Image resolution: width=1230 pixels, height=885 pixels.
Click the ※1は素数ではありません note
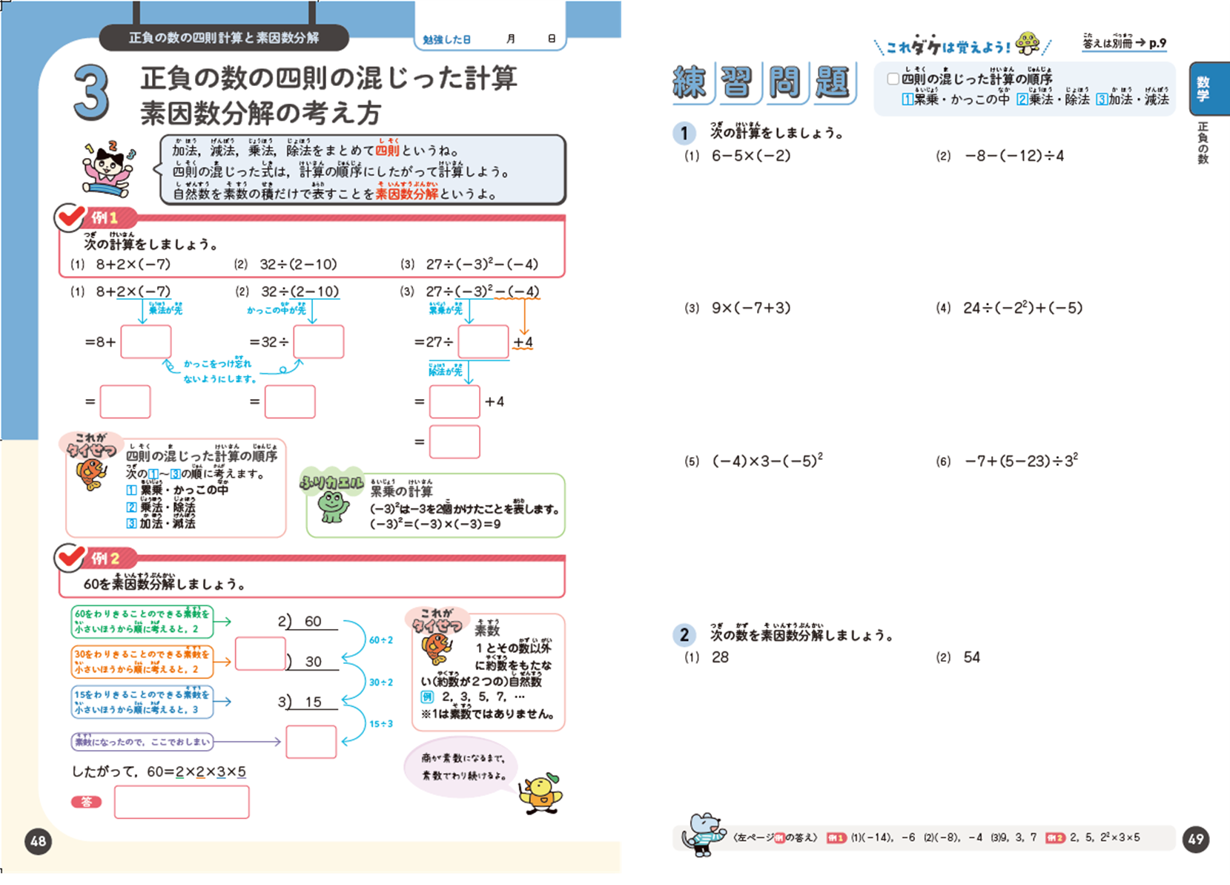click(x=487, y=714)
